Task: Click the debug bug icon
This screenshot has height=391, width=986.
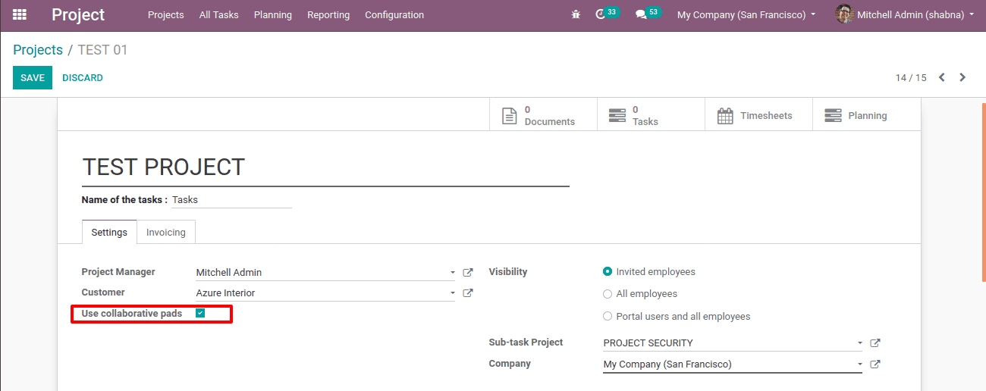Action: [x=576, y=14]
